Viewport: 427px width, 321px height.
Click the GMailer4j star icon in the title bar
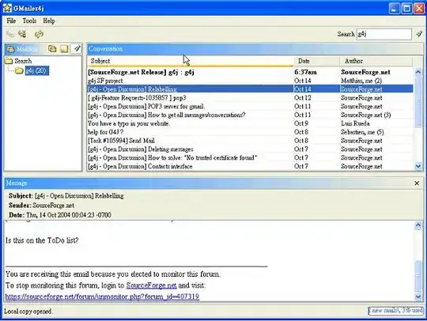click(x=7, y=8)
